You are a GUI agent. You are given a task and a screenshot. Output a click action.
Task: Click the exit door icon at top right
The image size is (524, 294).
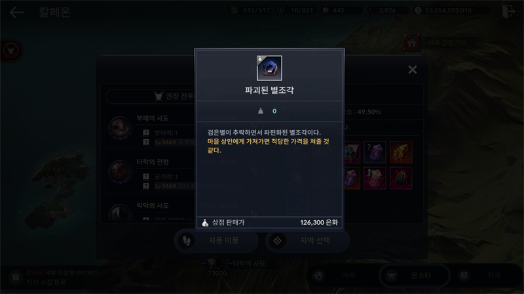pyautogui.click(x=508, y=11)
